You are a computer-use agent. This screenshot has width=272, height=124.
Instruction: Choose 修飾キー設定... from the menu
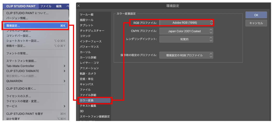click(36, 46)
